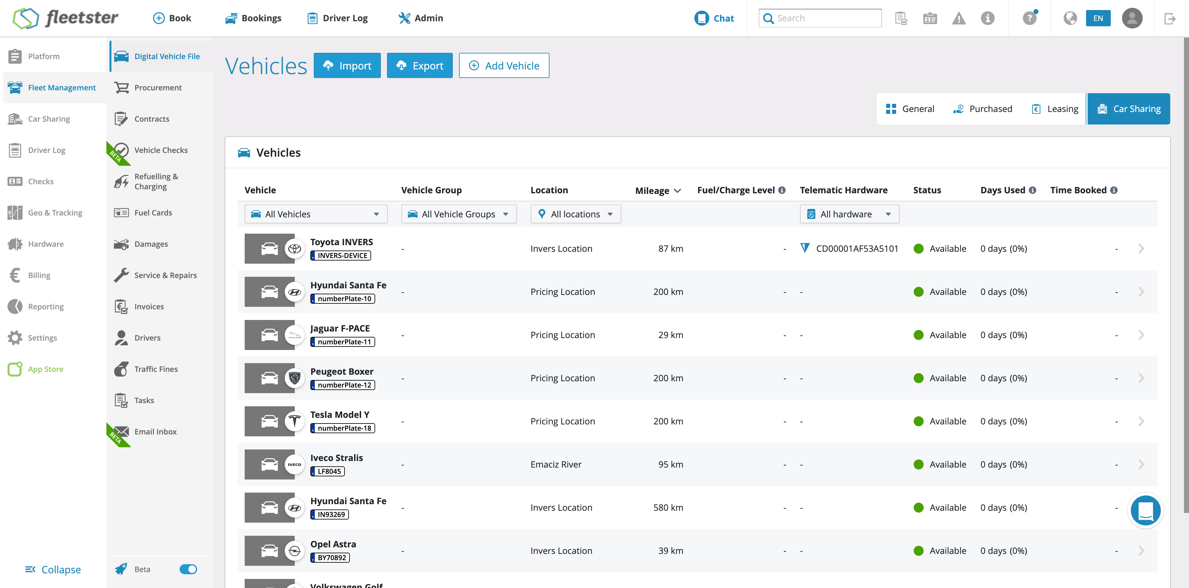Open the All hardware dropdown
The width and height of the screenshot is (1189, 588).
tap(849, 214)
